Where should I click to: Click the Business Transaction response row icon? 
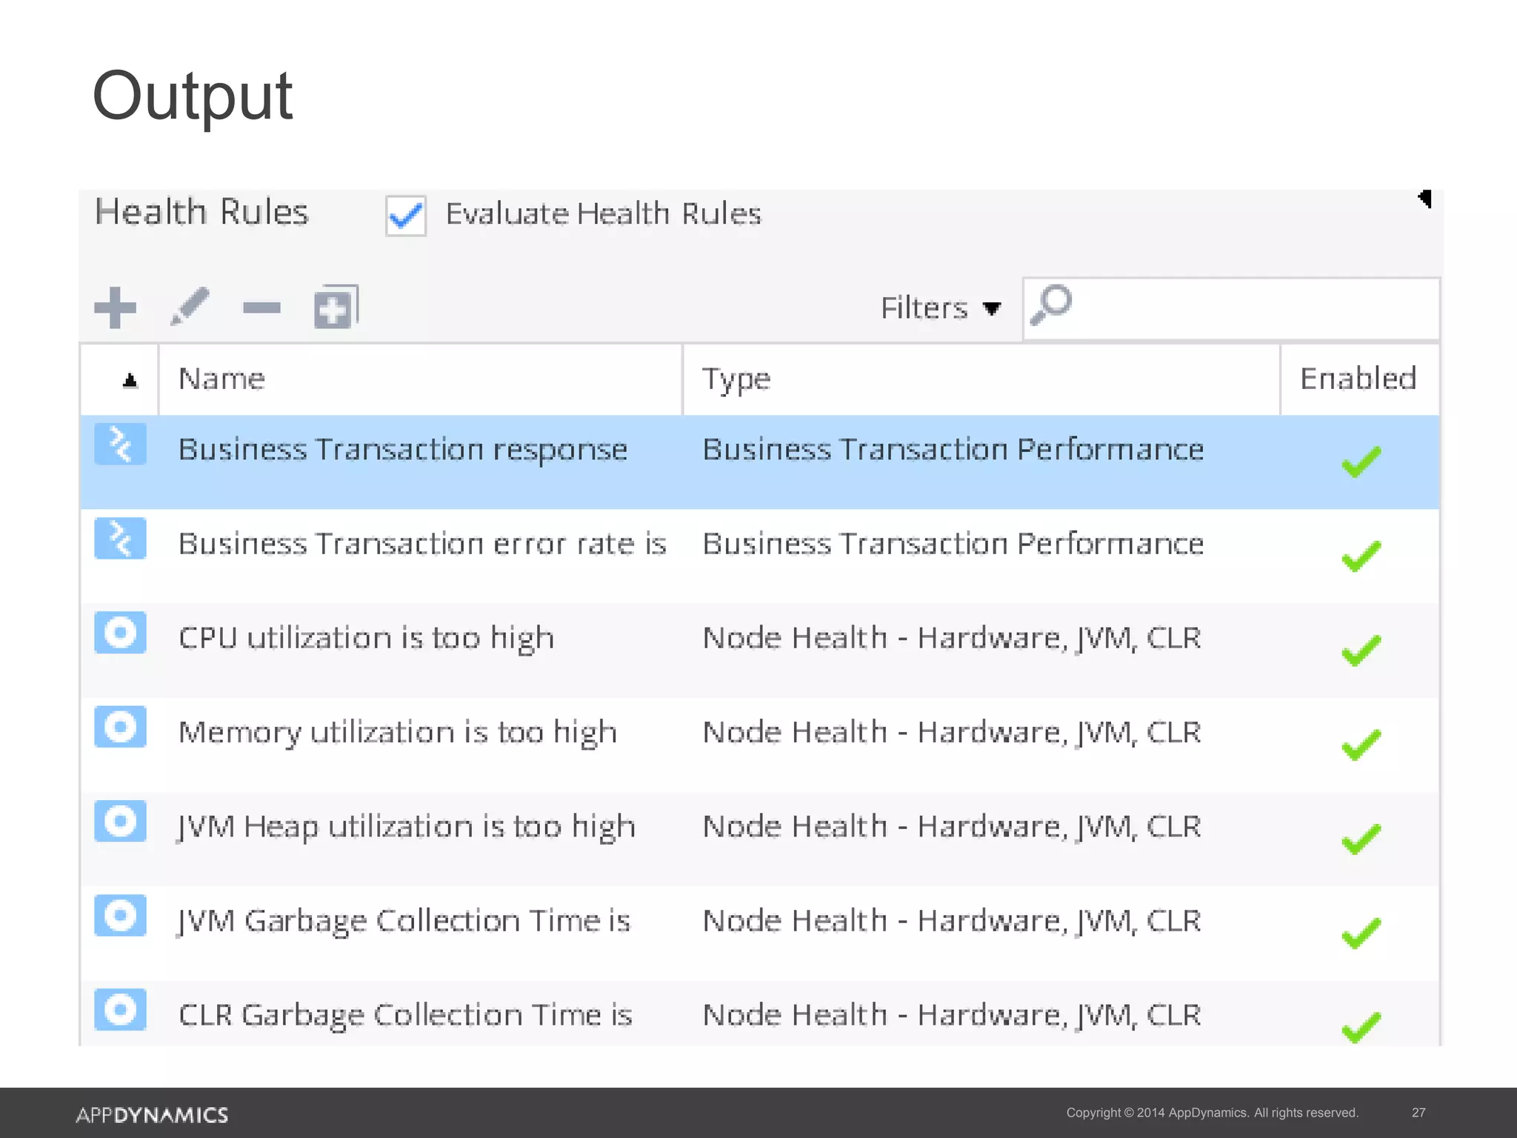click(x=120, y=445)
